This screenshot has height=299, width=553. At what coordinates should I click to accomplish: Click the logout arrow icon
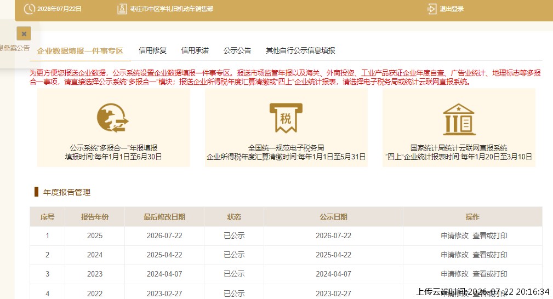[432, 9]
